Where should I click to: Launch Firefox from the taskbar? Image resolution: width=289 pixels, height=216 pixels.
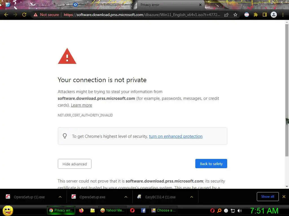click(x=81, y=210)
